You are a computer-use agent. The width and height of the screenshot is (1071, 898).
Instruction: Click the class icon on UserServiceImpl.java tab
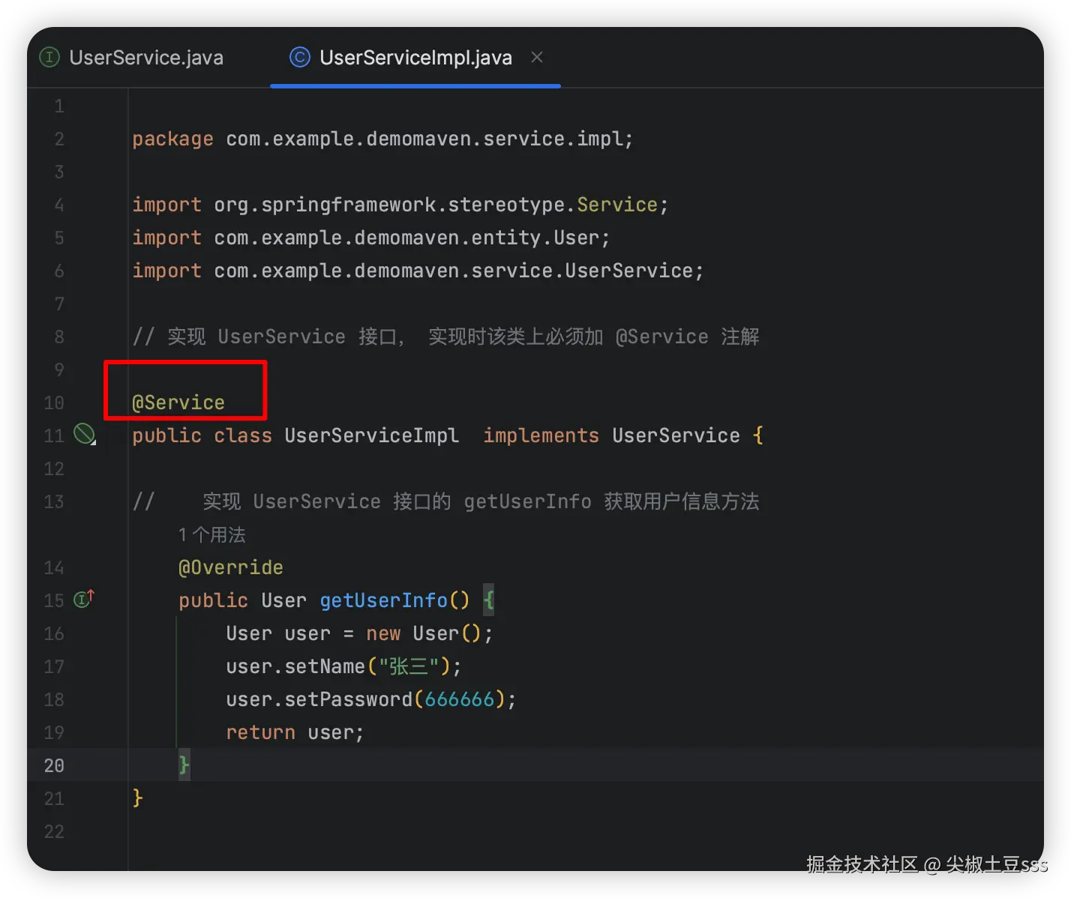pyautogui.click(x=300, y=58)
